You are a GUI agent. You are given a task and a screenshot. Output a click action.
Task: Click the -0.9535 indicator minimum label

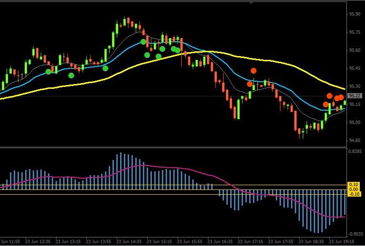pos(355,234)
